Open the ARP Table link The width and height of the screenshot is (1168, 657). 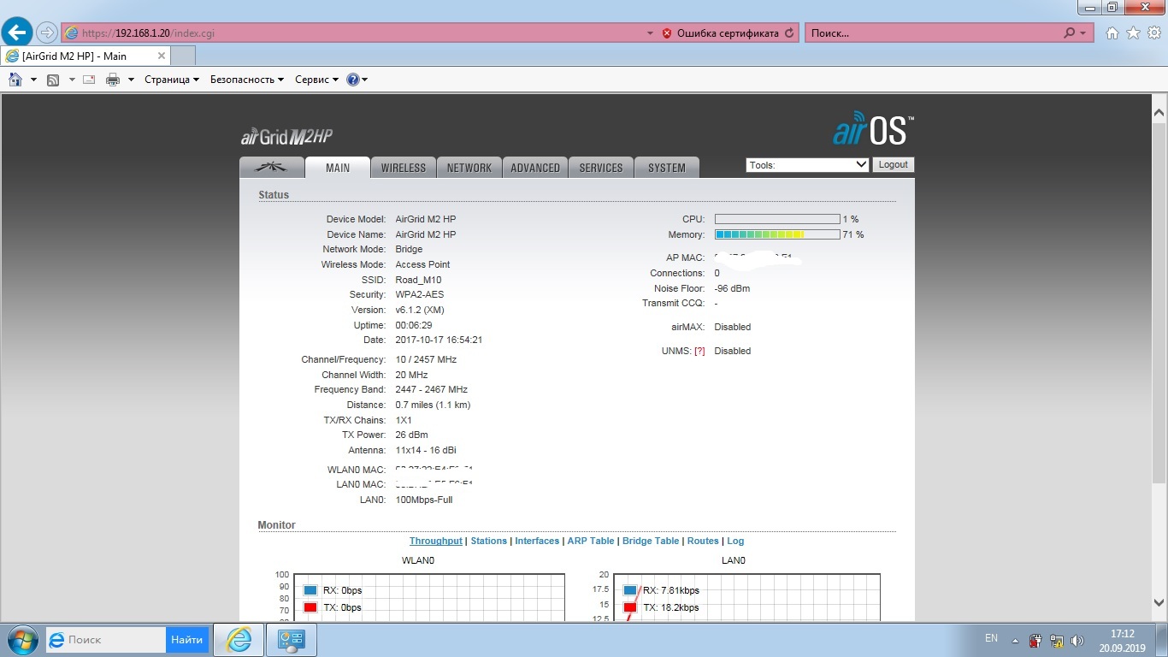tap(591, 541)
